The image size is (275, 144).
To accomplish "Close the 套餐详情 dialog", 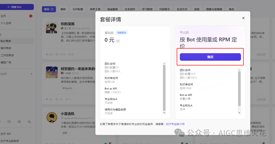I will click(x=243, y=18).
